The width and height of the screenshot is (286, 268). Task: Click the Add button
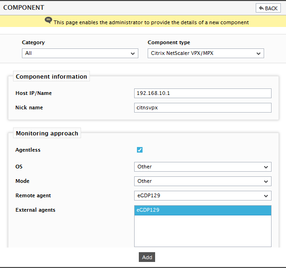[147, 257]
